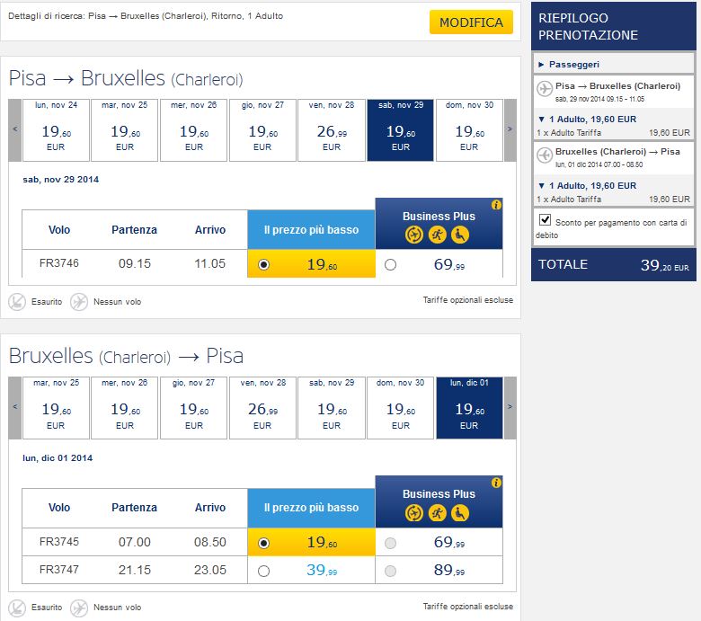Click the Esaurito legend icon under the outbound flights
701x621 pixels.
pyautogui.click(x=17, y=302)
